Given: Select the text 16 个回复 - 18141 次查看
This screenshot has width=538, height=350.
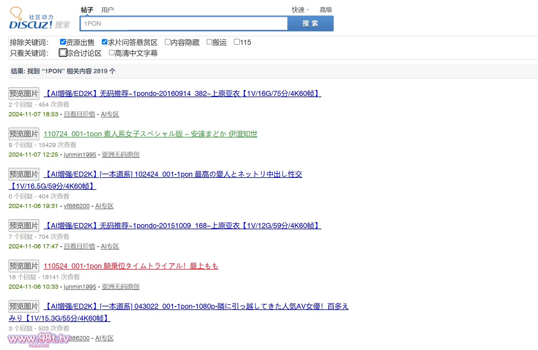Looking at the screenshot, I should click(44, 277).
